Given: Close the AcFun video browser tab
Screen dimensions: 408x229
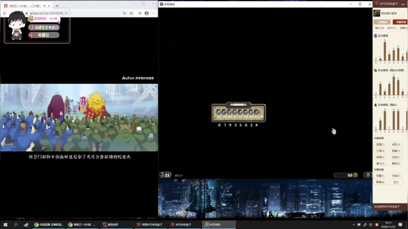Looking at the screenshot, I should [49, 6].
